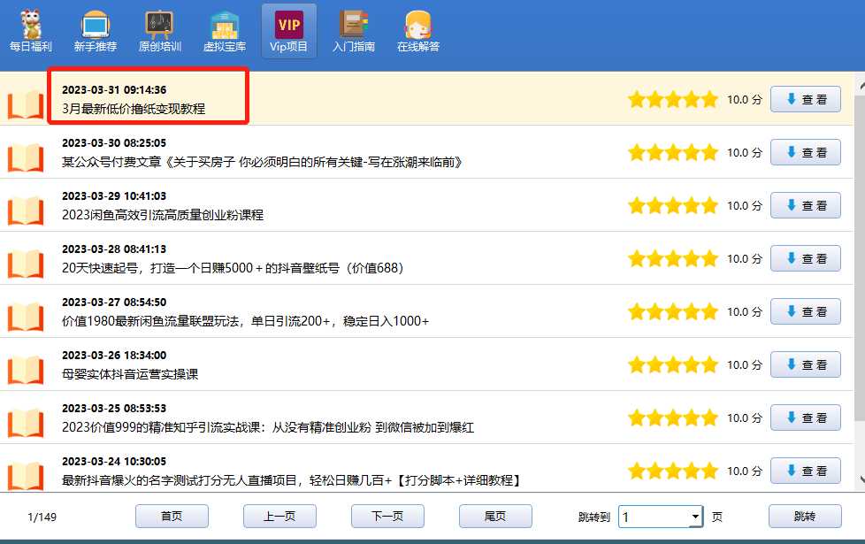The width and height of the screenshot is (865, 544).
Task: Click star rating of 20天快速起号 entry
Action: 673,258
